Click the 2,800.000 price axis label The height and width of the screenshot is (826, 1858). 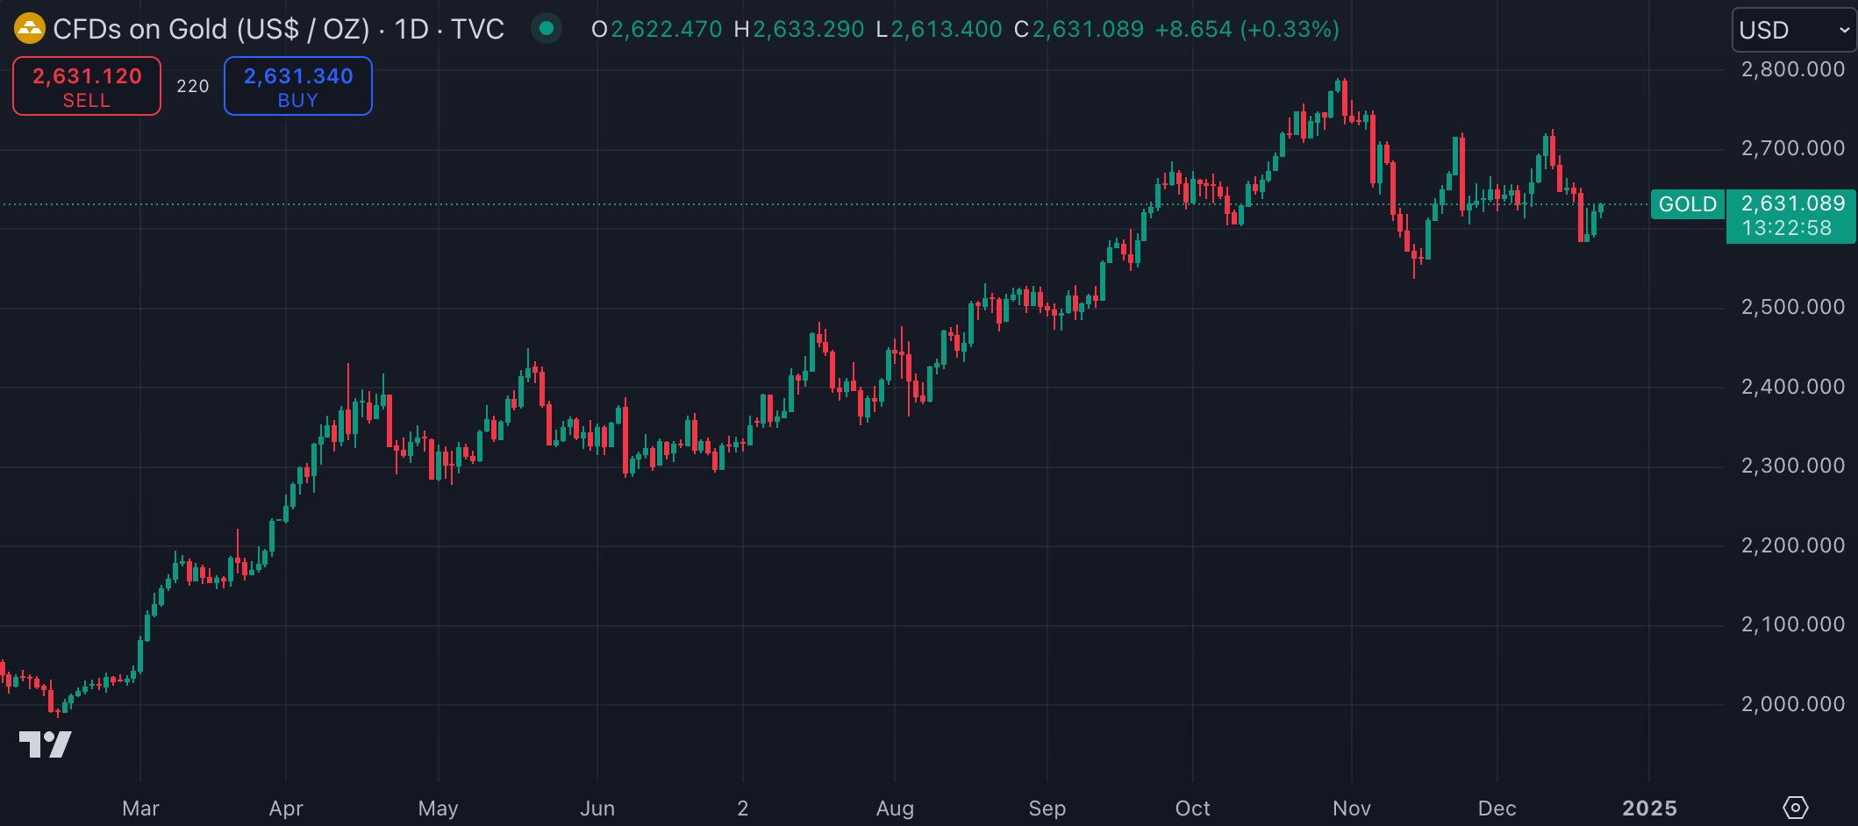click(x=1793, y=69)
